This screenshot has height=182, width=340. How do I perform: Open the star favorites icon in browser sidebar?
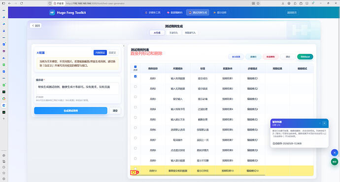[3, 173]
